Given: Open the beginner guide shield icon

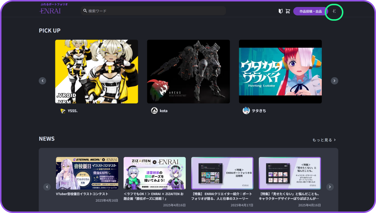Looking at the screenshot, I should 281,11.
